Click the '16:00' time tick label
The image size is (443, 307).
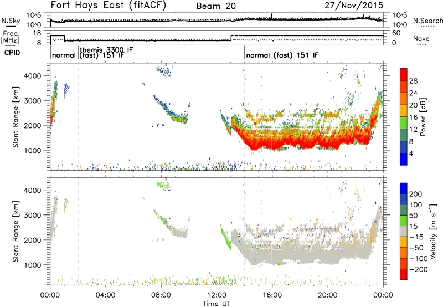[272, 295]
